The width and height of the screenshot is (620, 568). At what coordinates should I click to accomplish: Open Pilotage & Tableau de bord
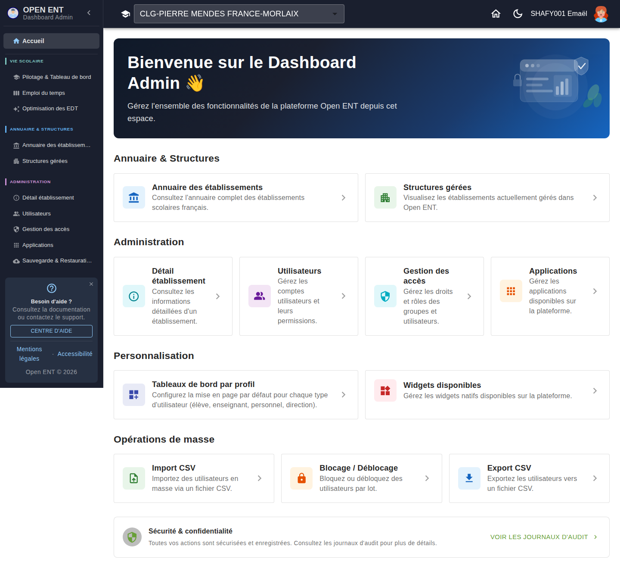[x=51, y=77]
